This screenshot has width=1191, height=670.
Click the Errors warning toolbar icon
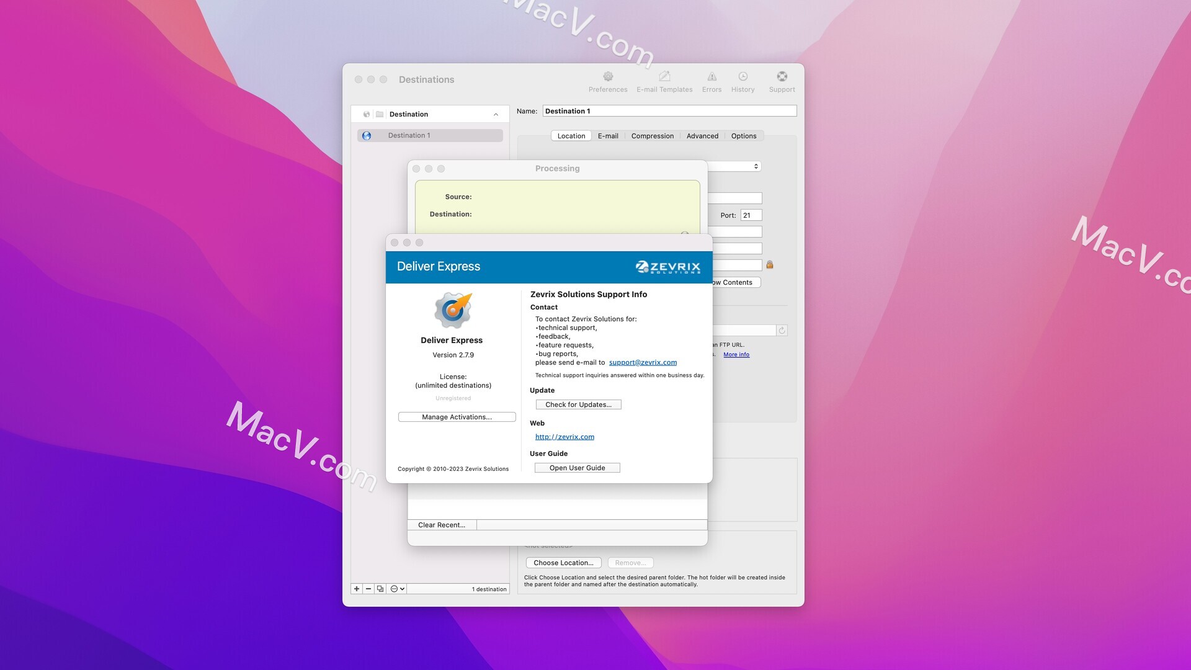pos(711,81)
